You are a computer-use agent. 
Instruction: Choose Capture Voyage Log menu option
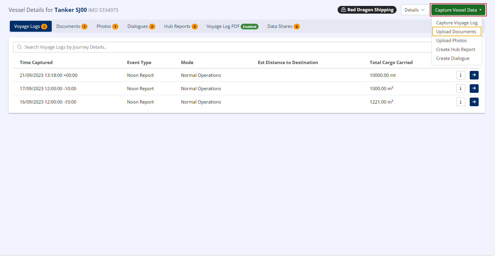point(457,23)
